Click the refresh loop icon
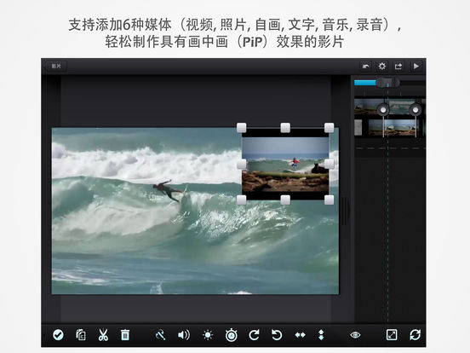 (x=415, y=335)
